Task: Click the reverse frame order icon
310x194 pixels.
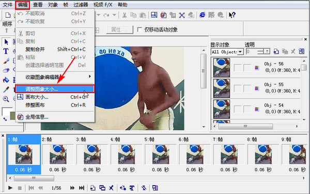Action: pos(144,188)
